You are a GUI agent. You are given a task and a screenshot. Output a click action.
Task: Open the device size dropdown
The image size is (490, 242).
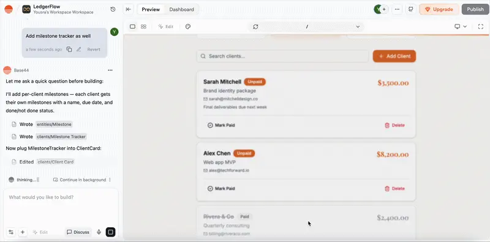click(x=461, y=27)
